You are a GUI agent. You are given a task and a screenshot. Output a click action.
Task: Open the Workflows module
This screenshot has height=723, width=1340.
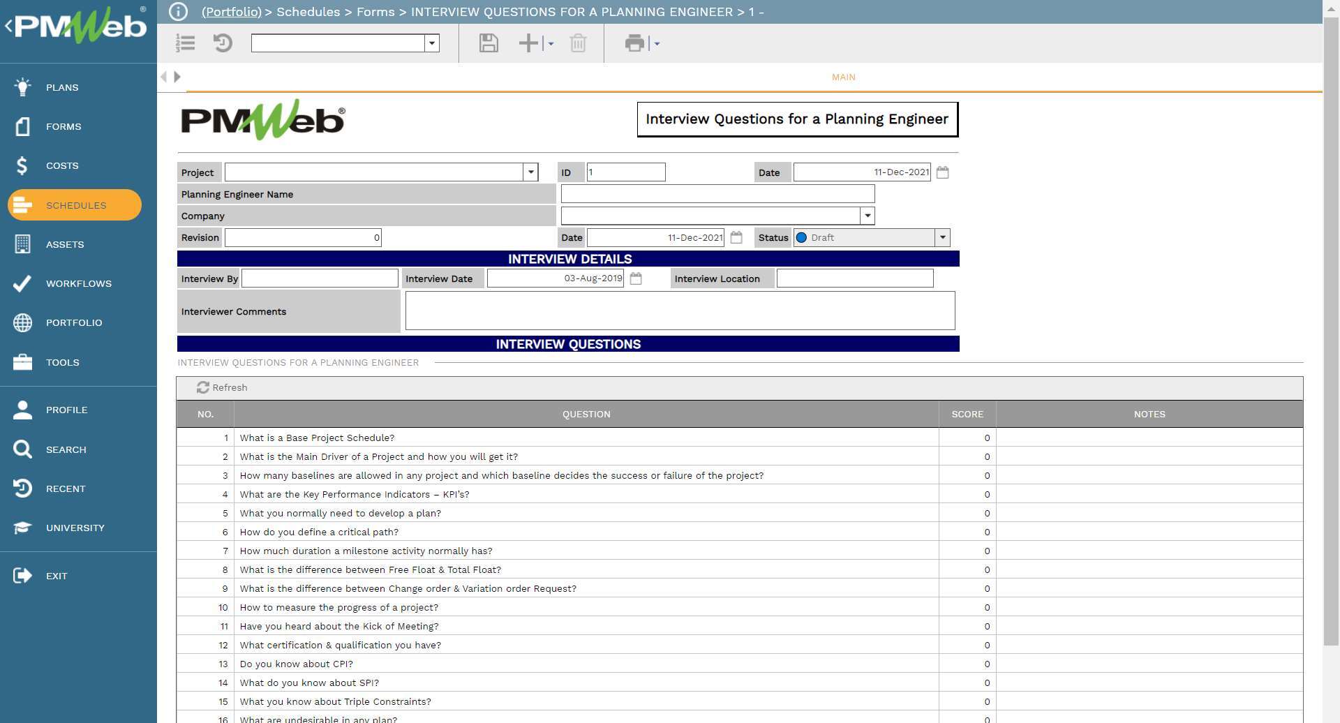tap(78, 283)
